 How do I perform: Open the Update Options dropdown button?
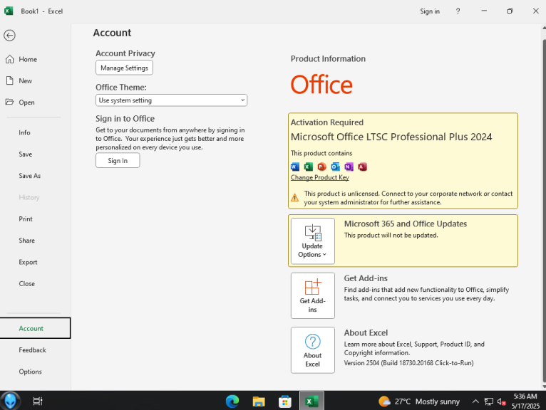click(313, 241)
